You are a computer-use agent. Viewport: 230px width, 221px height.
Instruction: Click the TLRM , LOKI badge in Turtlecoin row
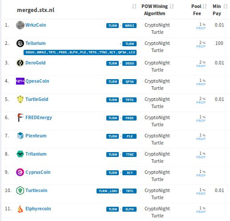point(108,191)
